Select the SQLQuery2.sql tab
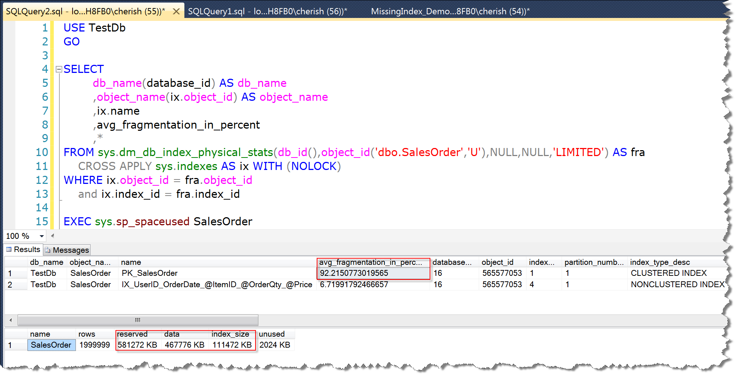The width and height of the screenshot is (735, 374). pos(85,11)
